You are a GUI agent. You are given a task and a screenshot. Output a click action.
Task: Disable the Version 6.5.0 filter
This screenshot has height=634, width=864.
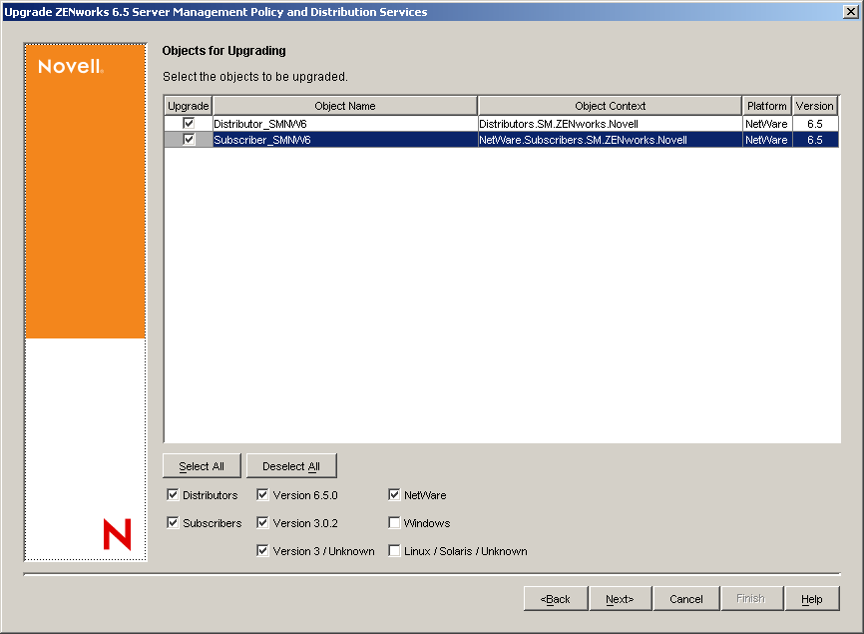tap(262, 495)
